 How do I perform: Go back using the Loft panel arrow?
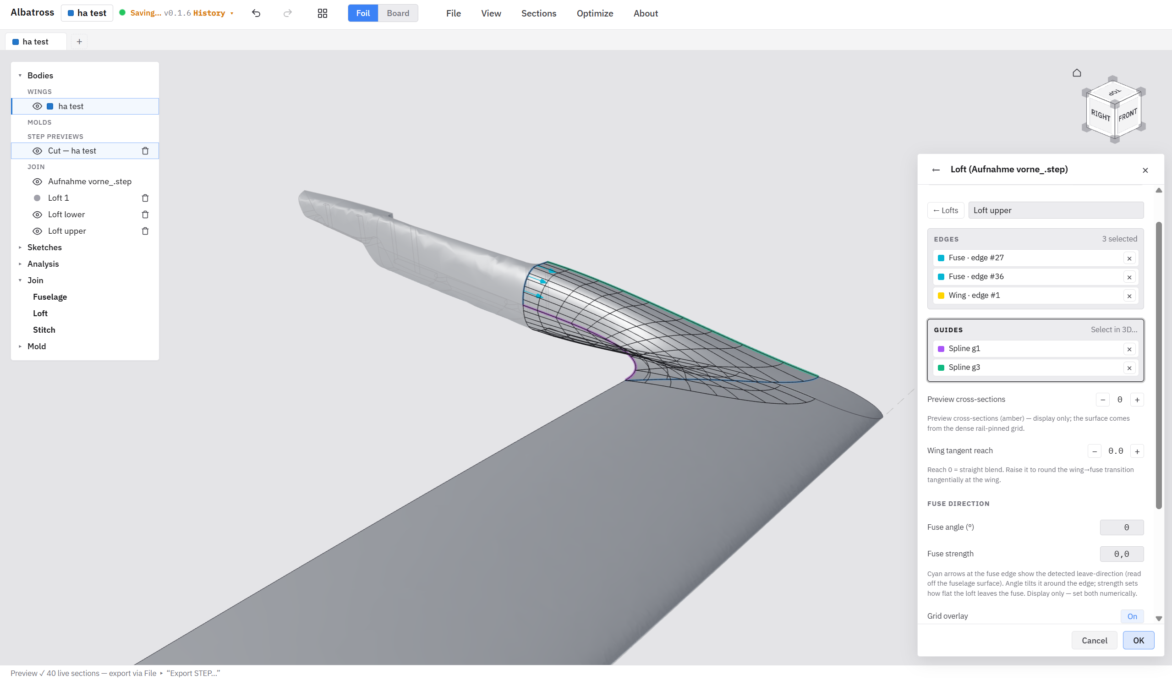[x=936, y=170]
